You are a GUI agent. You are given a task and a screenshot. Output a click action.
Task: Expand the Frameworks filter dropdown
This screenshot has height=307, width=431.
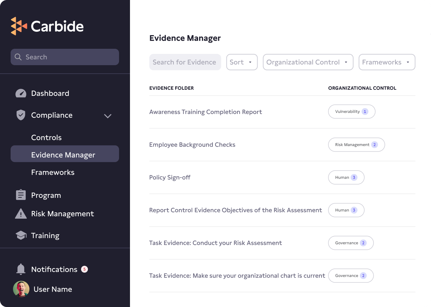(x=387, y=62)
